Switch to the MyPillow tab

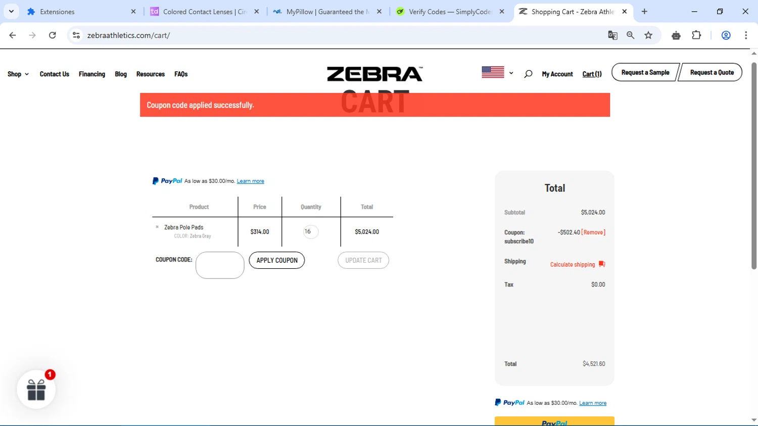327,11
